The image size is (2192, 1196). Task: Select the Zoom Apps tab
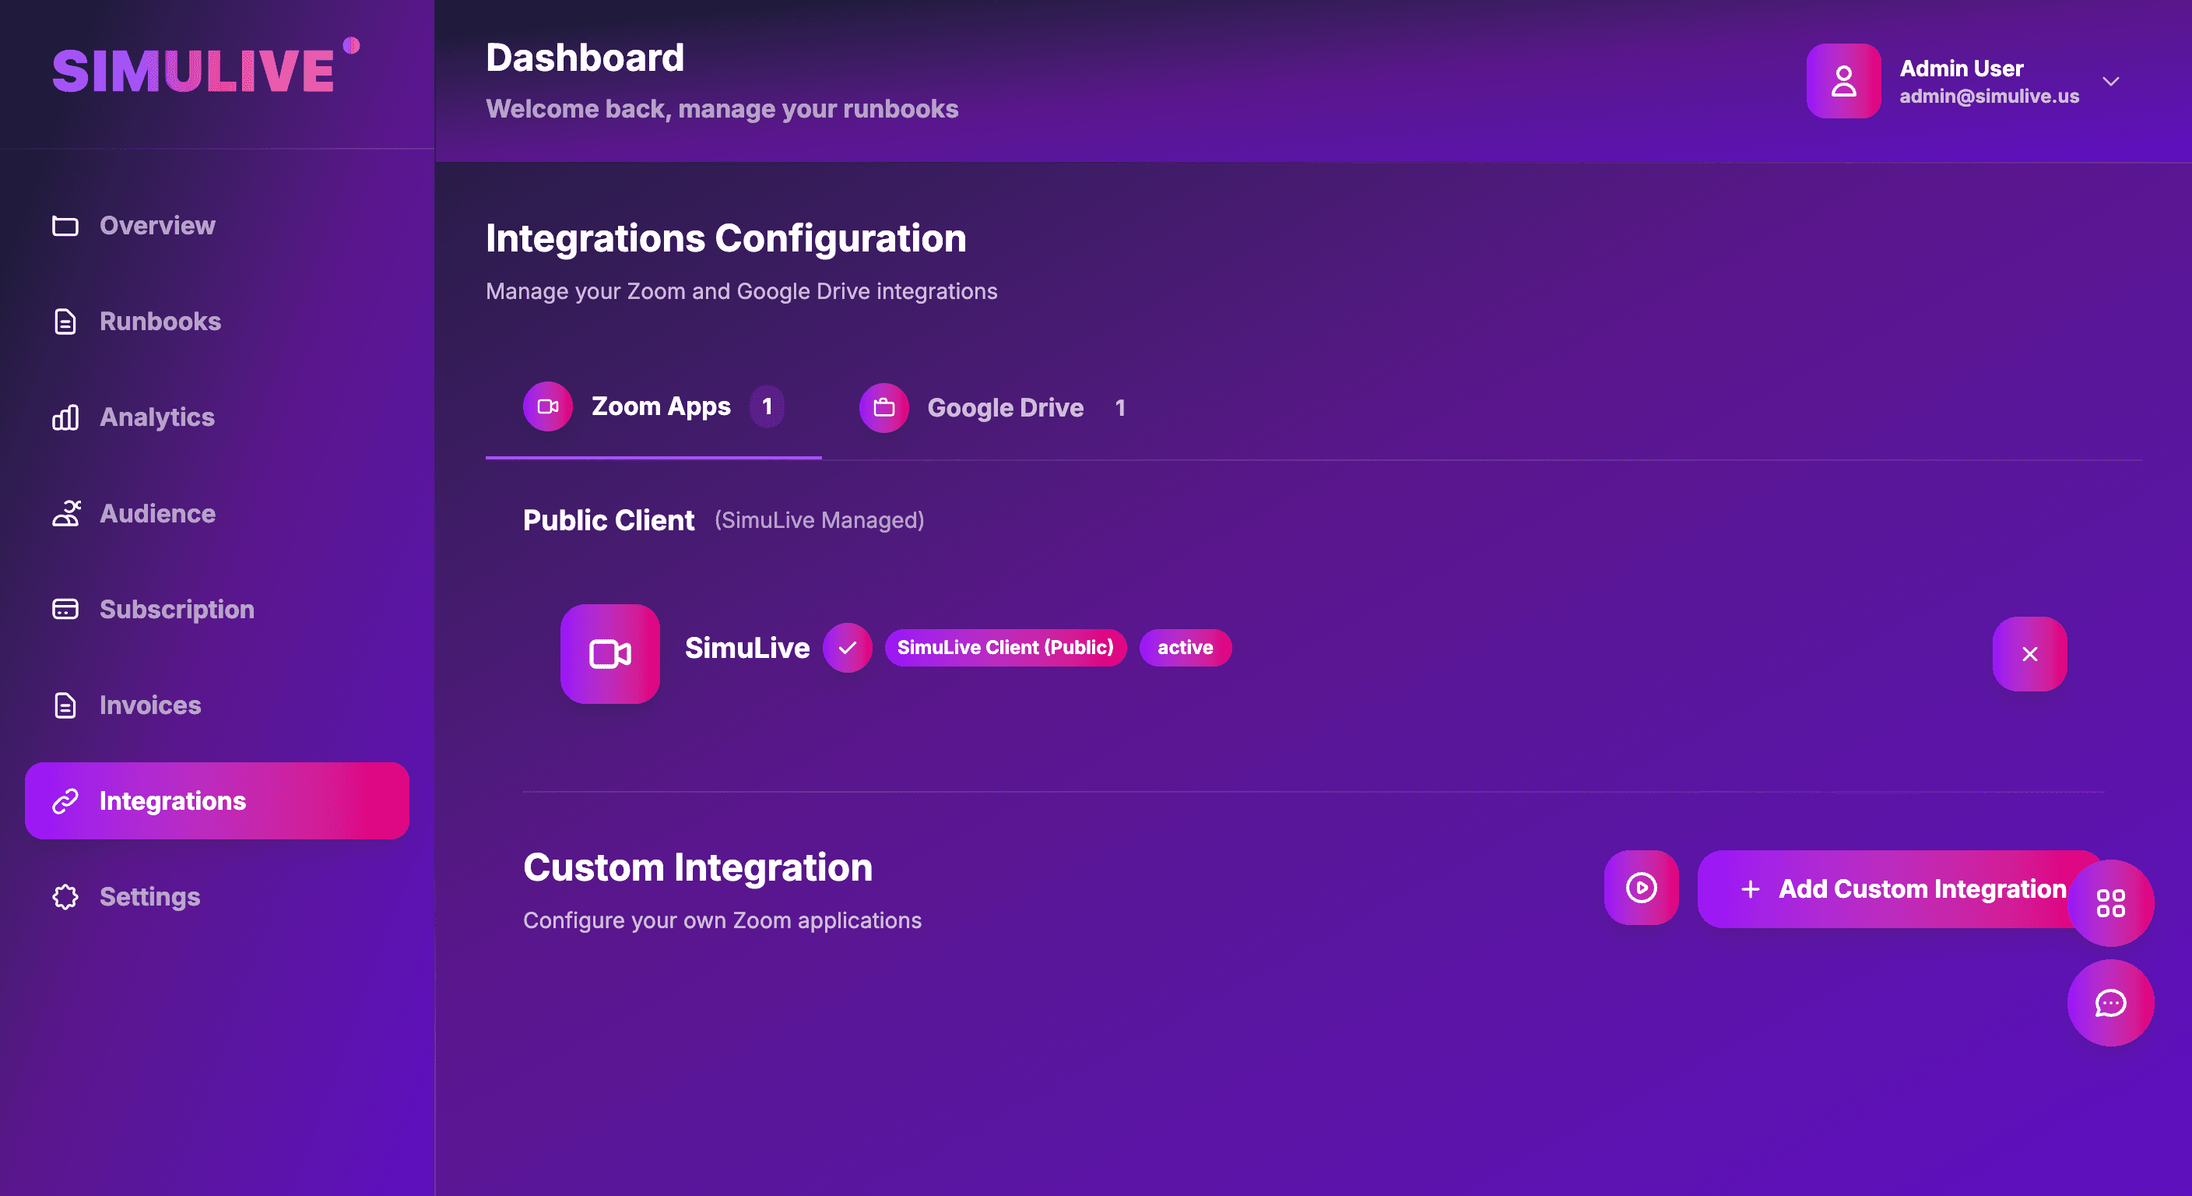point(661,407)
